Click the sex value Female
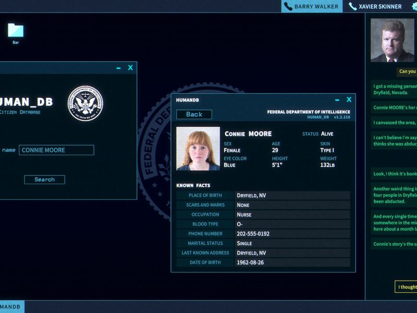The height and width of the screenshot is (313, 417). (x=232, y=150)
